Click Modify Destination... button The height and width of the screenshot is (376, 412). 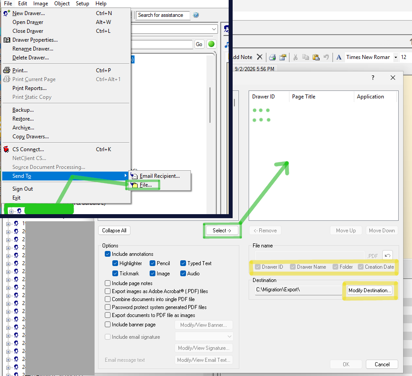pos(370,290)
